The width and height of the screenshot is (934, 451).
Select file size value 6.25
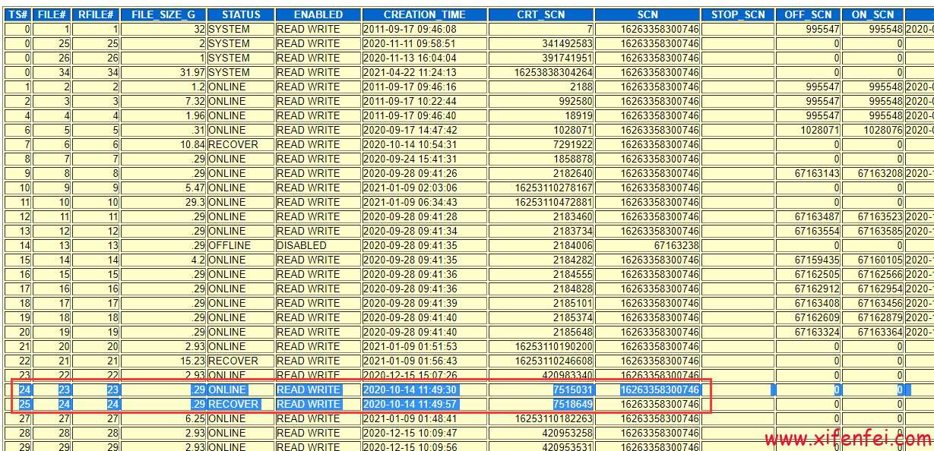point(195,418)
